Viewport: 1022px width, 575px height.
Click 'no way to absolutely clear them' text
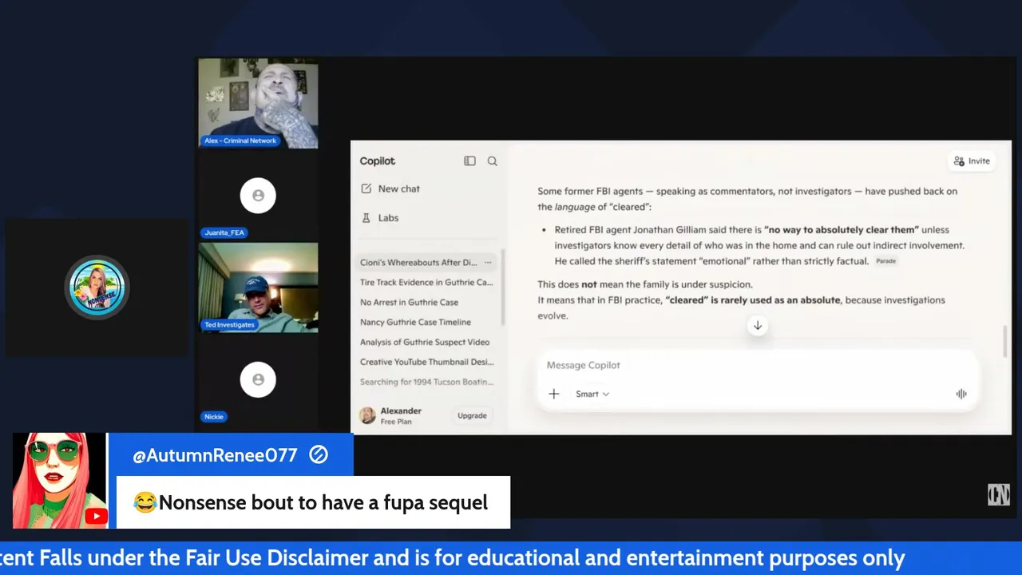click(842, 230)
